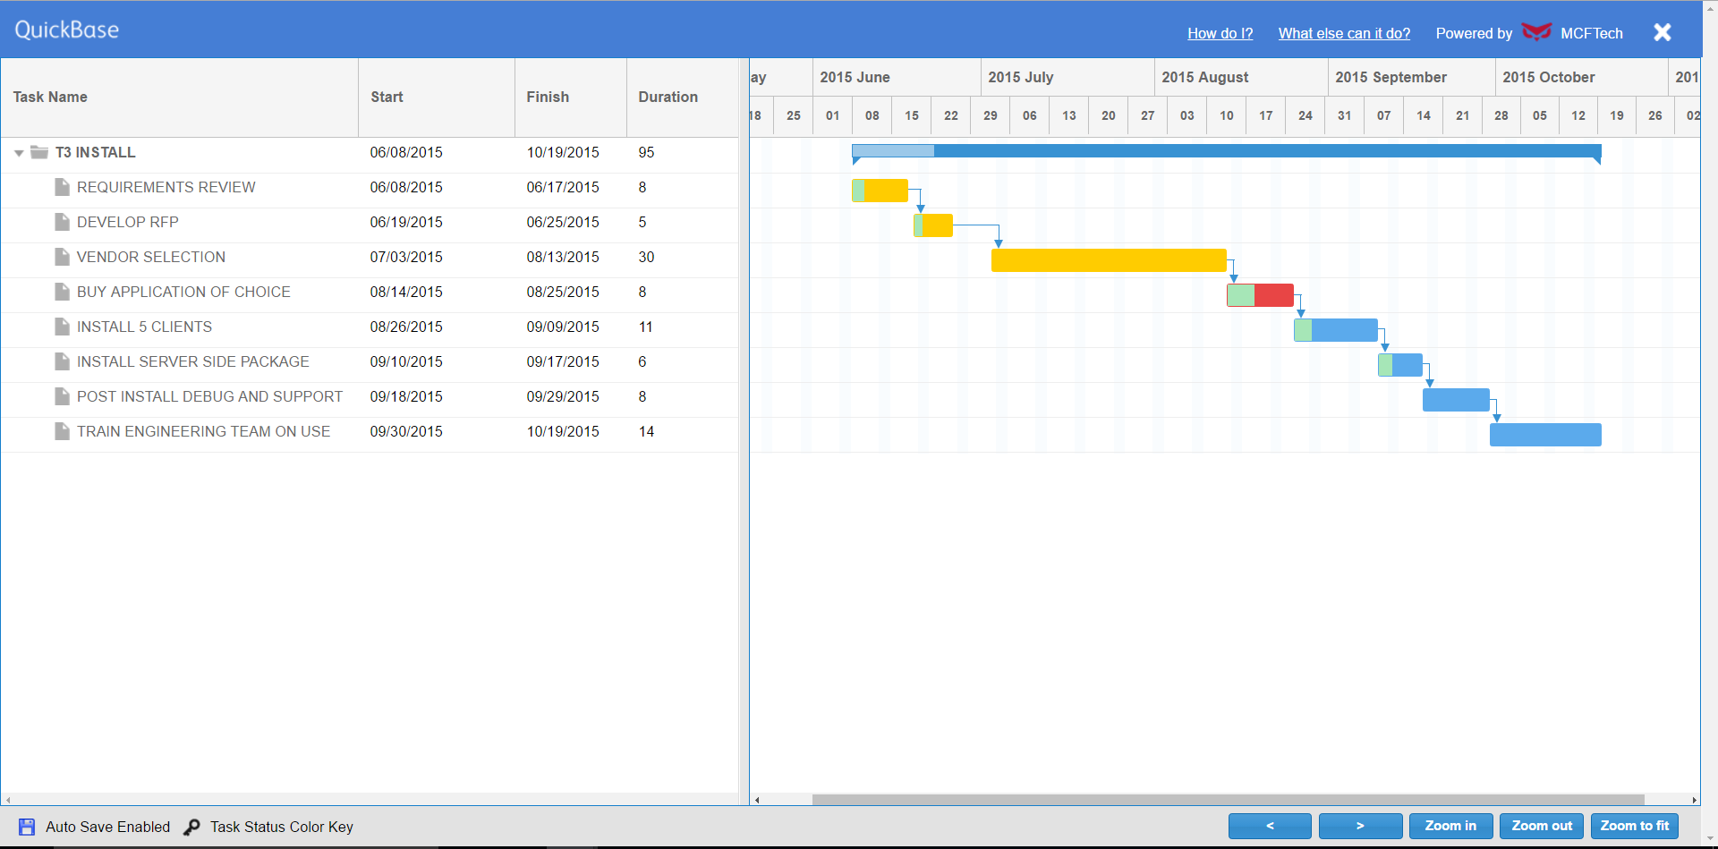Click finish date 08/25/2015 cell
The height and width of the screenshot is (849, 1718).
pyautogui.click(x=563, y=292)
